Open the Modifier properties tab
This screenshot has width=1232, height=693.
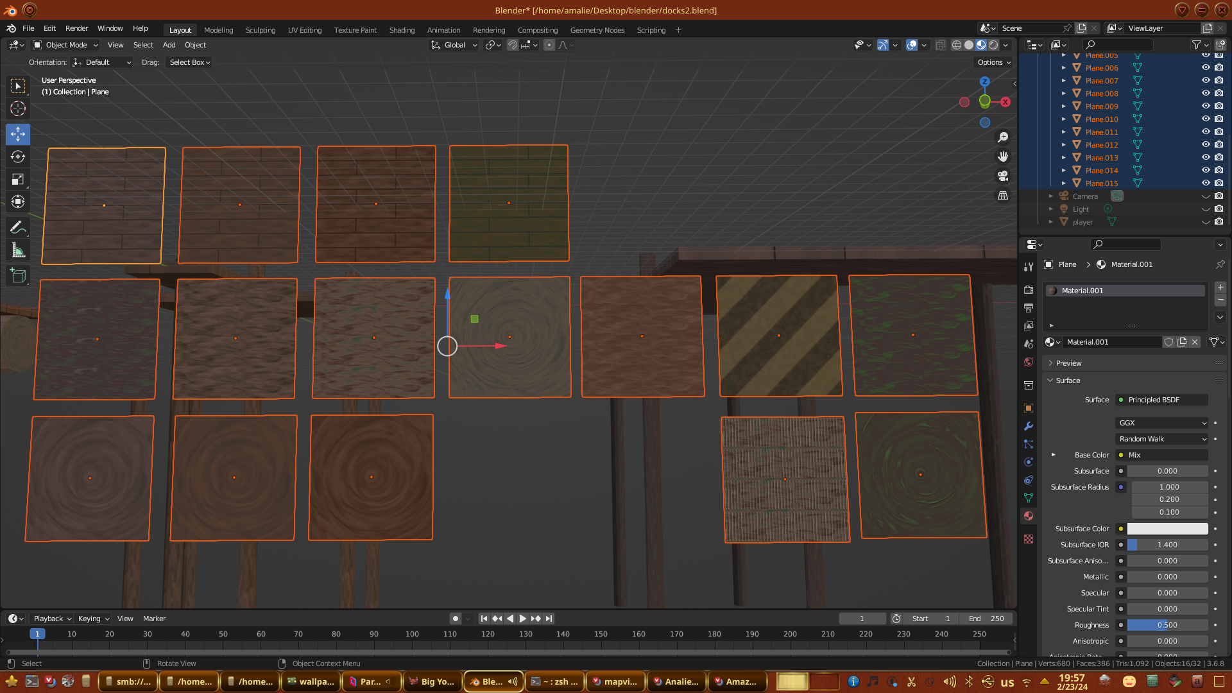1029,426
